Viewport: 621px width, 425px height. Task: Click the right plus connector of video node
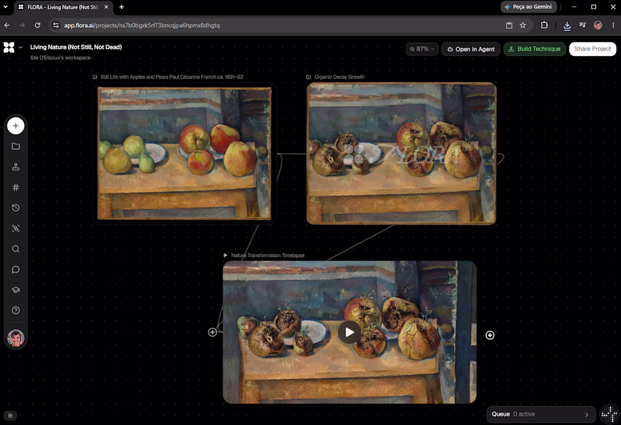(x=490, y=335)
